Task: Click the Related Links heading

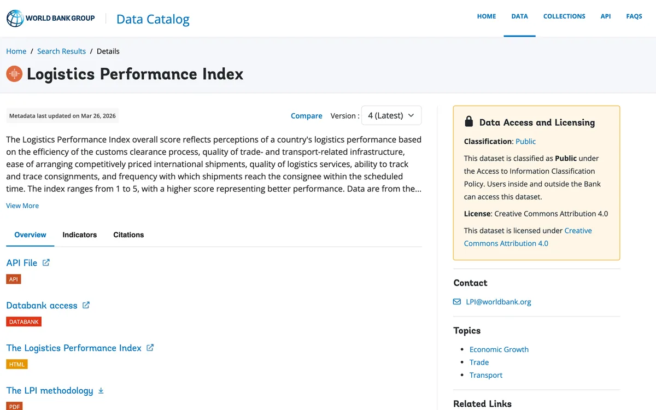Action: coord(482,404)
